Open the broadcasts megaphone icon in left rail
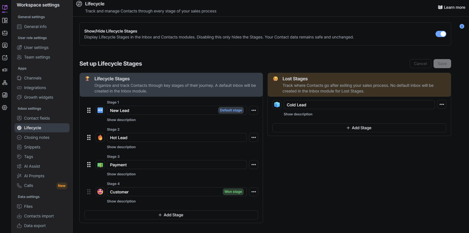469x233 pixels. tap(5, 70)
